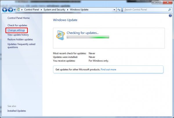This screenshot has width=174, height=118.
Task: Expand arrow after Control Panel breadcrumb
Action: coord(41,10)
